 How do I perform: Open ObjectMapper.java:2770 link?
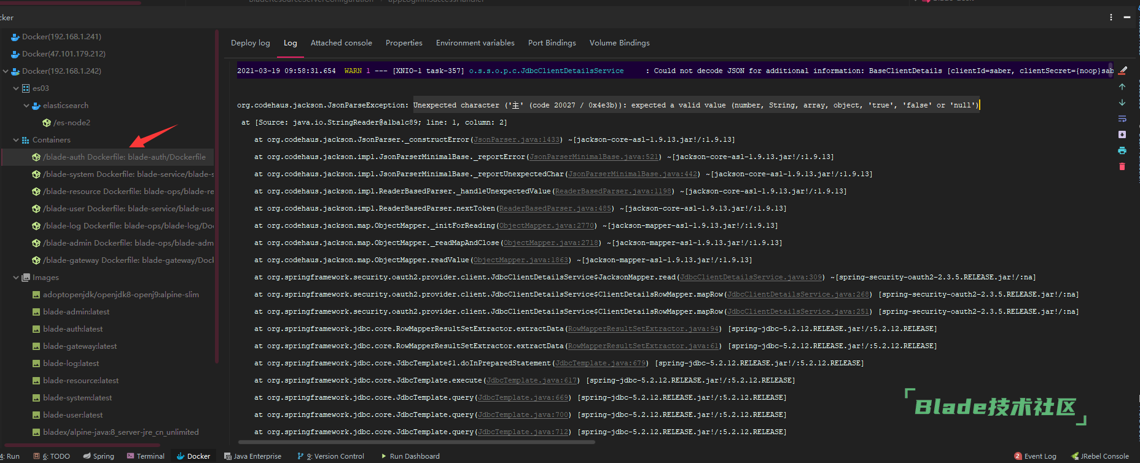tap(547, 226)
